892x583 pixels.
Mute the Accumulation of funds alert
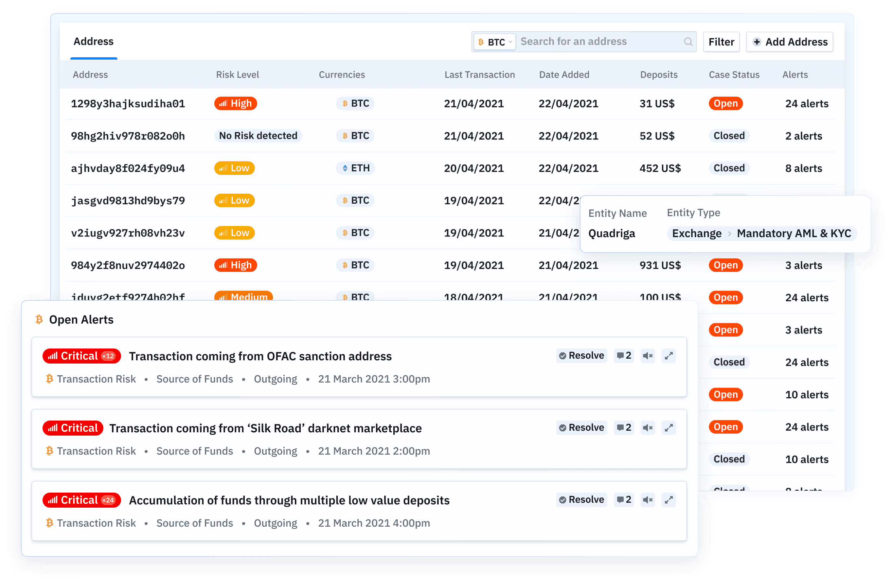click(647, 499)
